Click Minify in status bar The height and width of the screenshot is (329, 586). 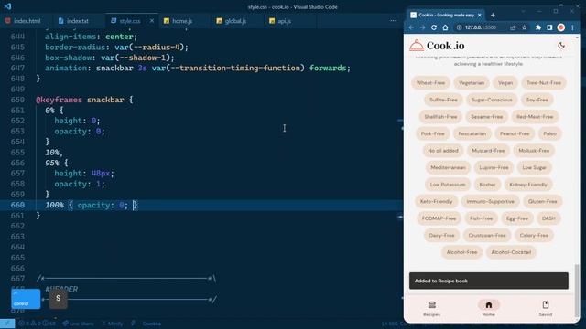[x=112, y=324]
